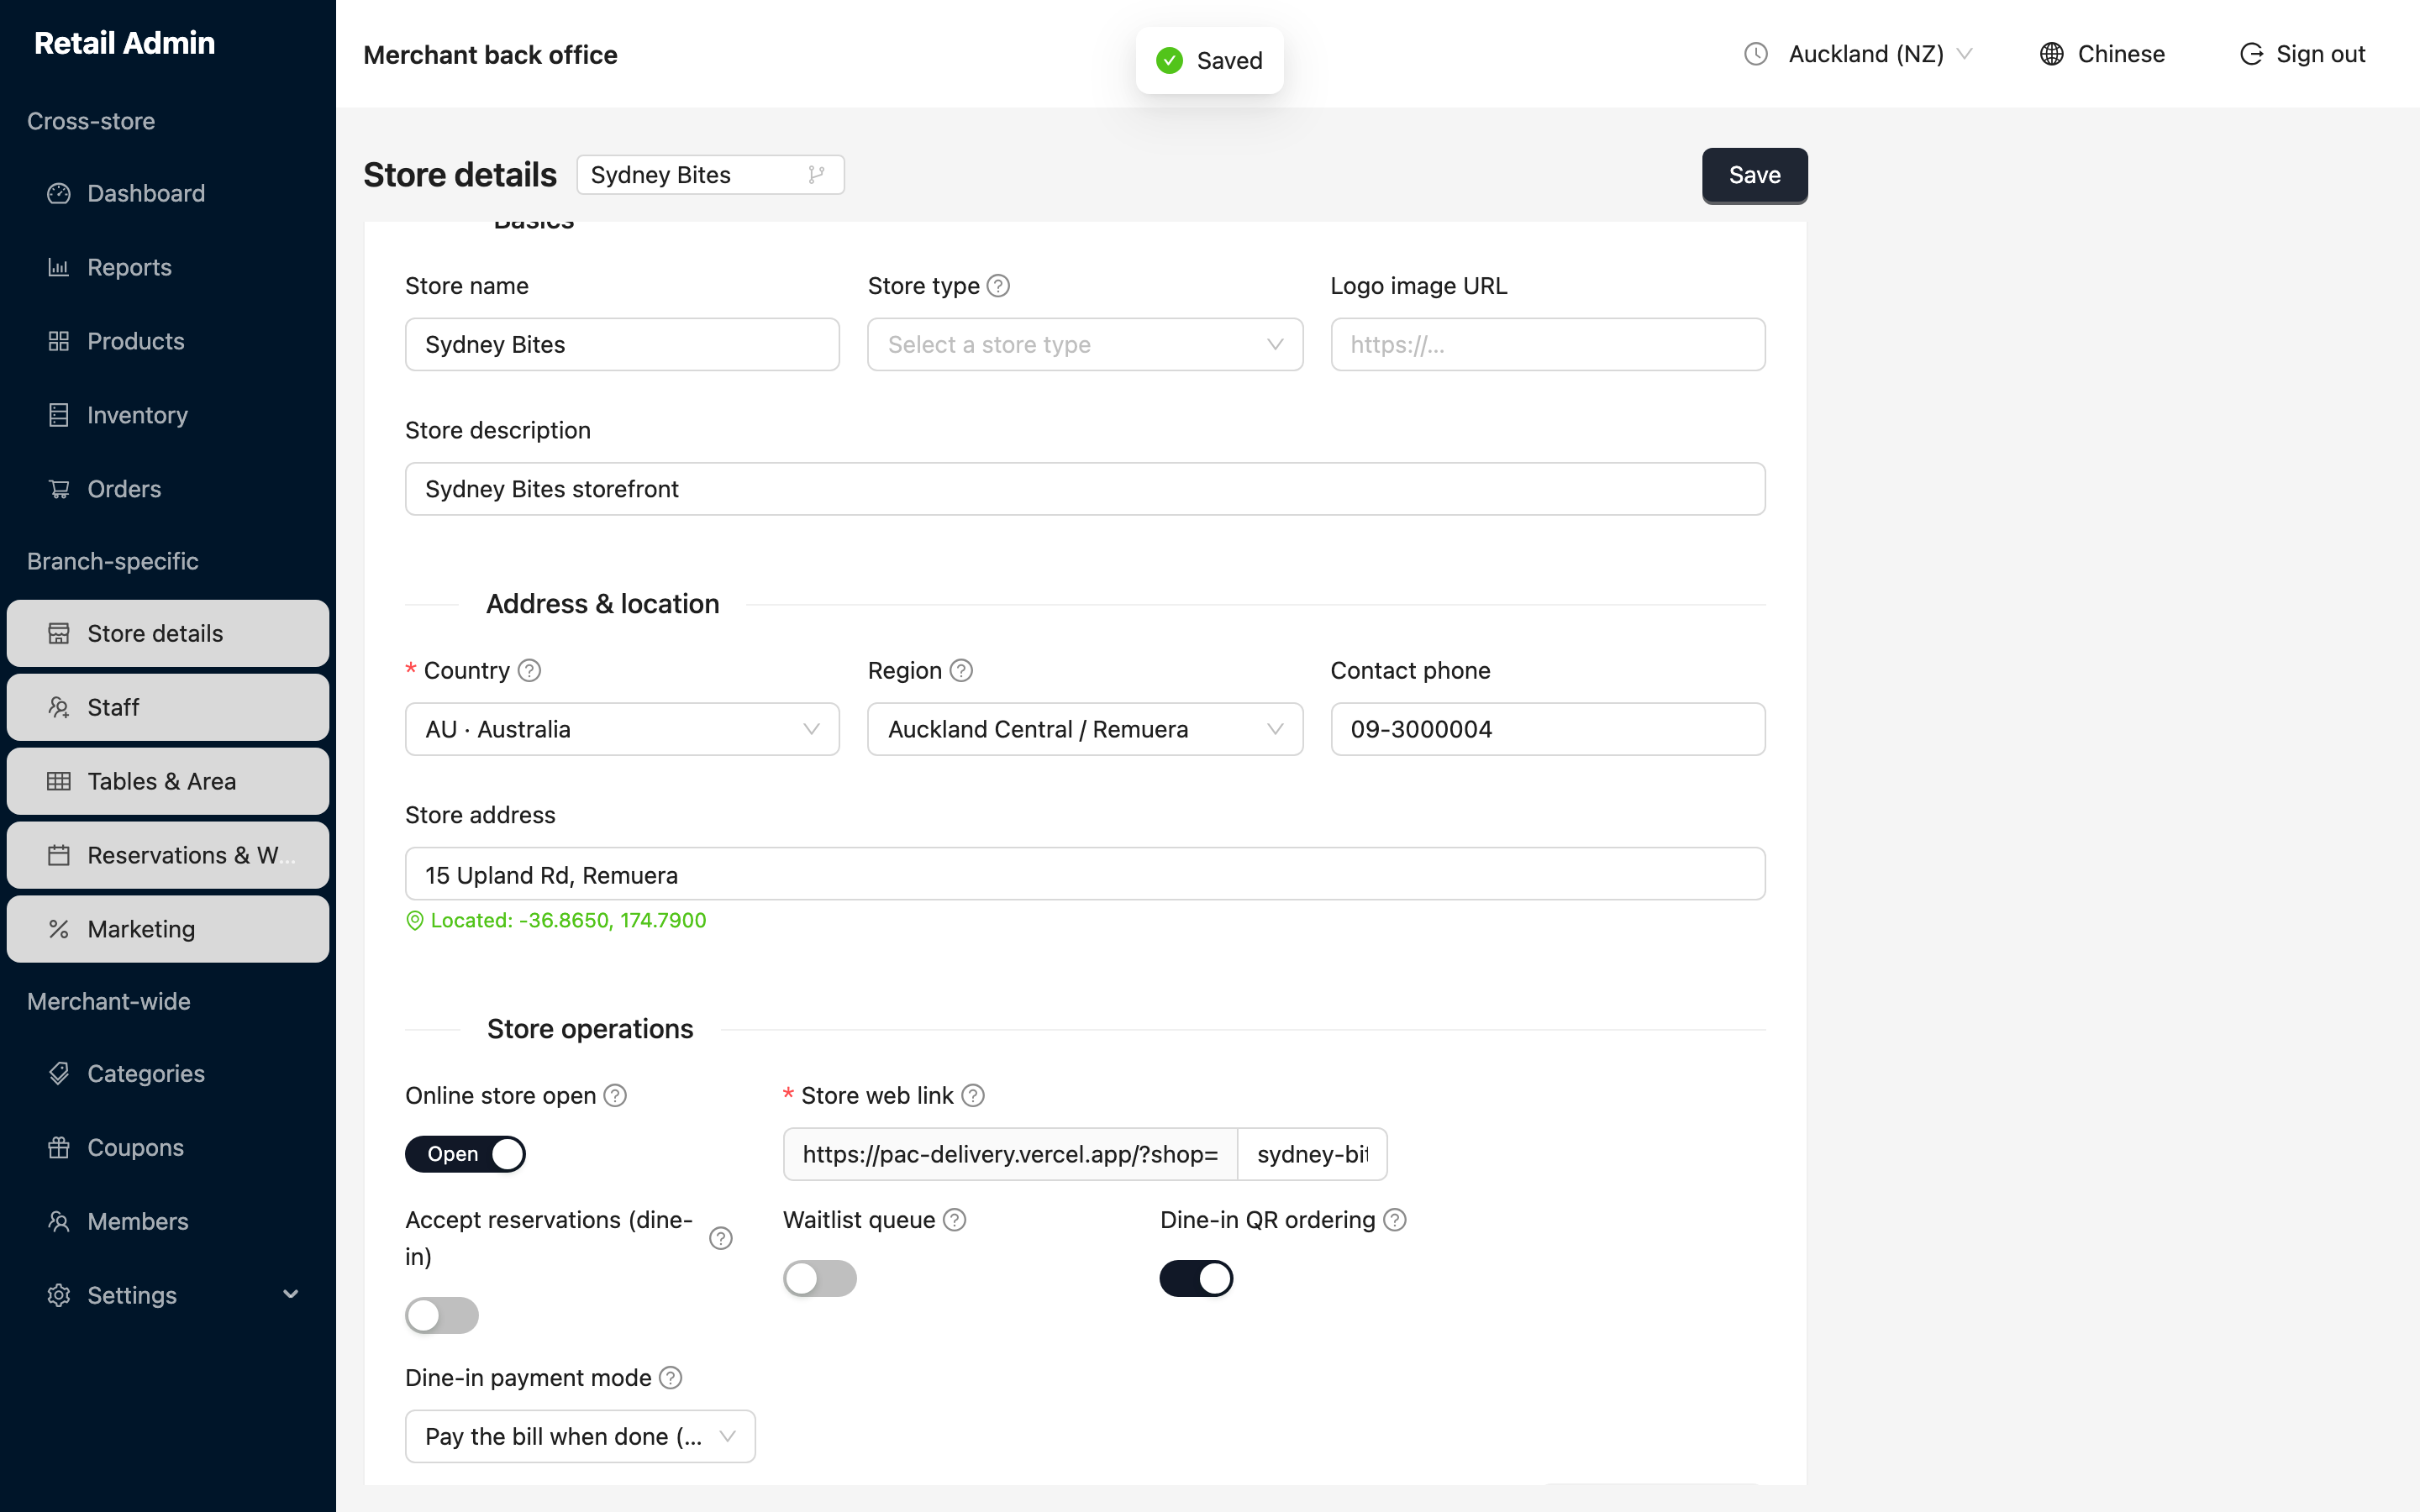Viewport: 2420px width, 1512px height.
Task: Edit the store web link slug field
Action: pyautogui.click(x=1312, y=1154)
